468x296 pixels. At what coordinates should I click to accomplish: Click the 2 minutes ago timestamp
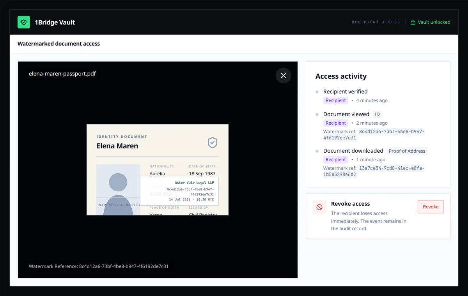coord(372,123)
